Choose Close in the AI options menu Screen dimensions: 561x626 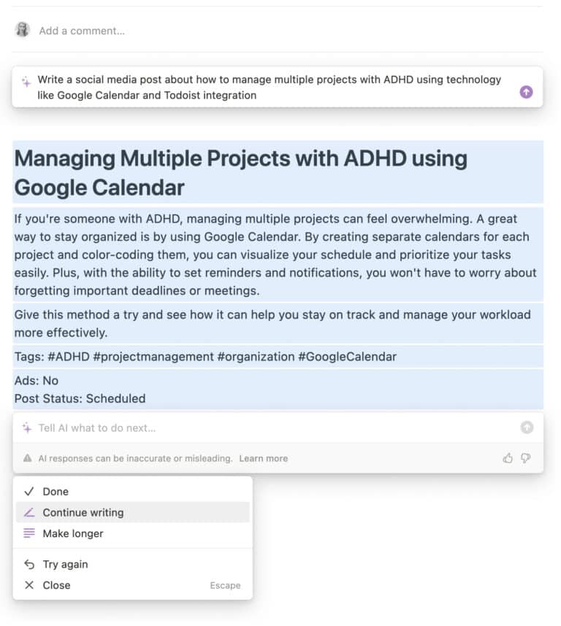pyautogui.click(x=56, y=585)
